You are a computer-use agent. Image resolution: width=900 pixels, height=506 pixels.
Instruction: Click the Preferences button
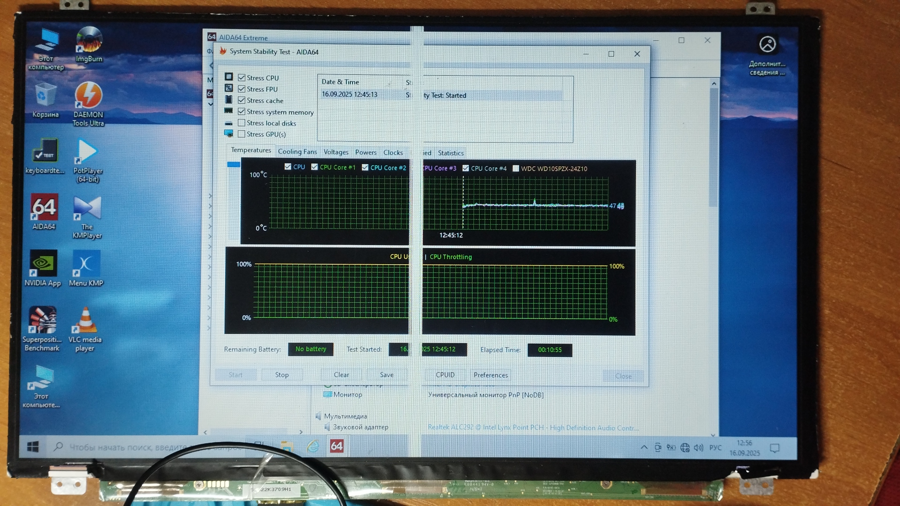[x=490, y=375]
